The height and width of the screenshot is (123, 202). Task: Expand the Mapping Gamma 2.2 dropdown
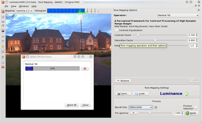(24, 11)
